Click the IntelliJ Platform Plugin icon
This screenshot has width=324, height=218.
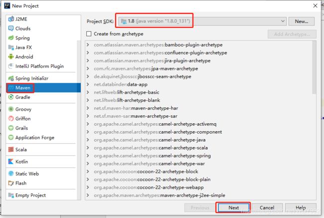(x=11, y=66)
